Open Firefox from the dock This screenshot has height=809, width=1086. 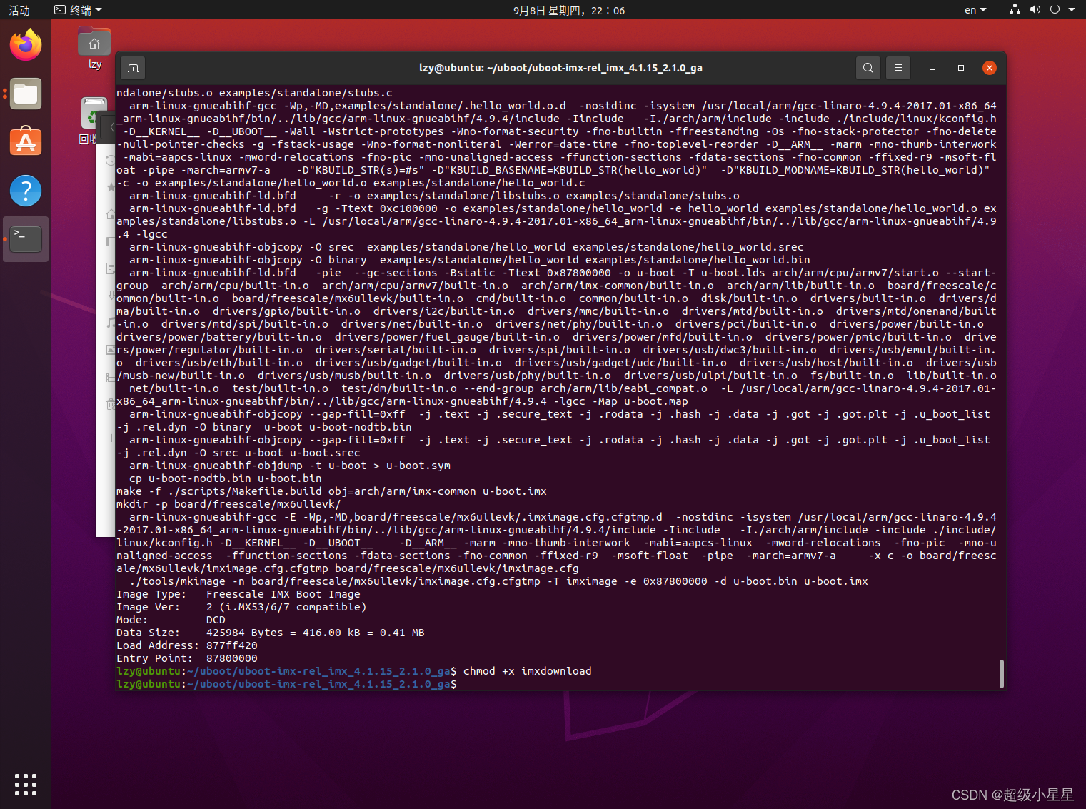[x=26, y=45]
